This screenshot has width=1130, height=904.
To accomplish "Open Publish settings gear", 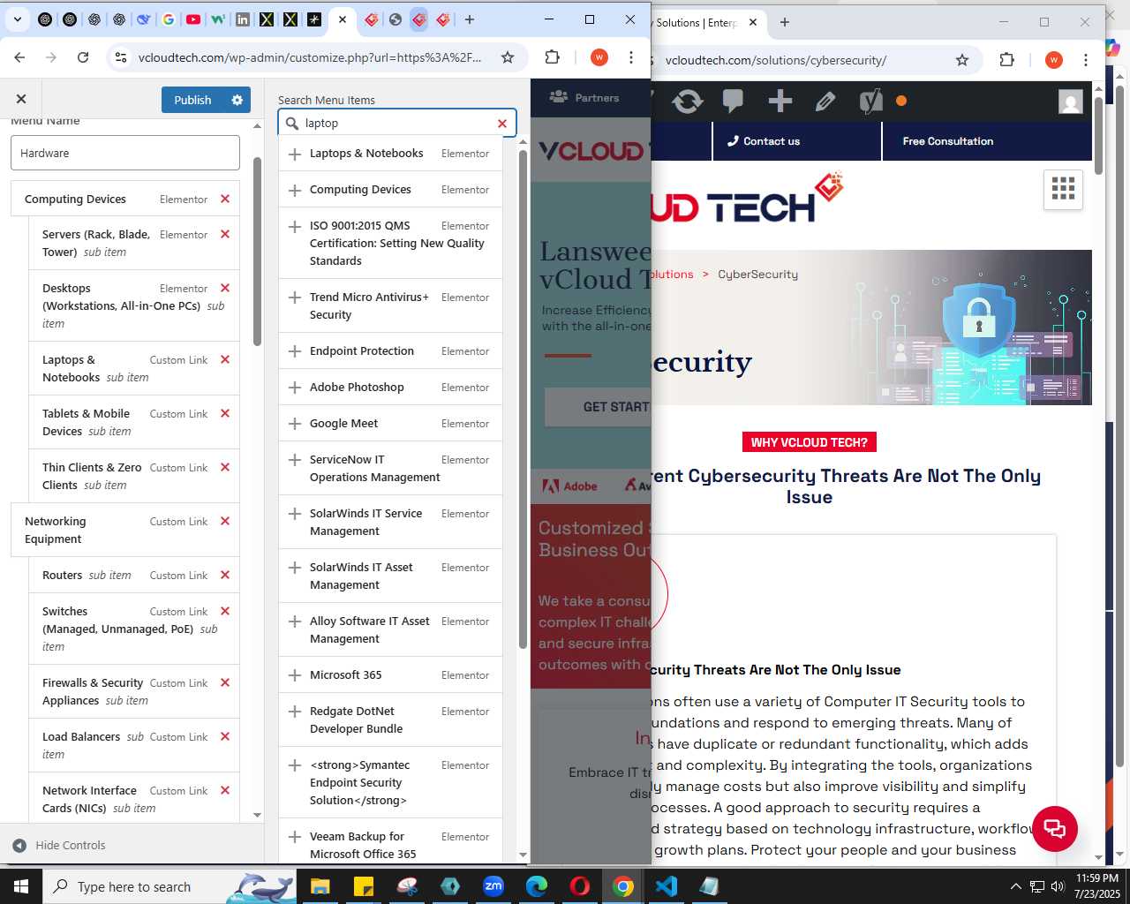I will point(237,100).
